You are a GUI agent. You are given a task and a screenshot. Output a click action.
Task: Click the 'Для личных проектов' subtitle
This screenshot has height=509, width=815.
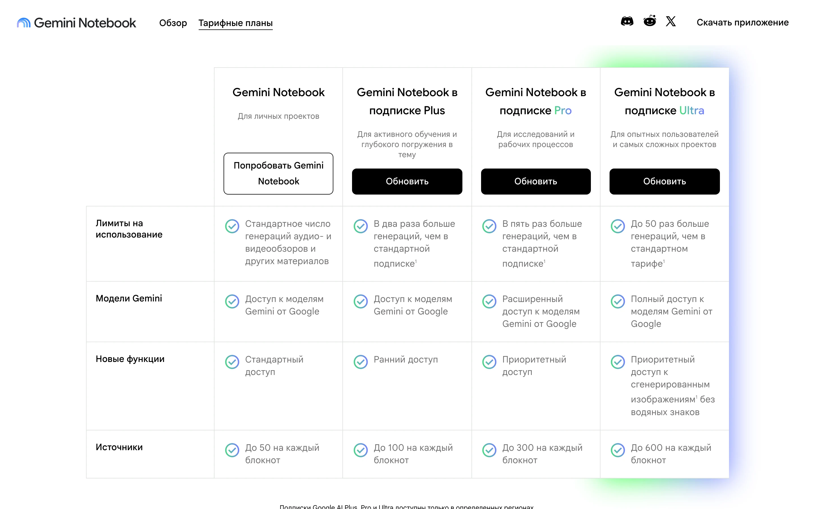[278, 116]
